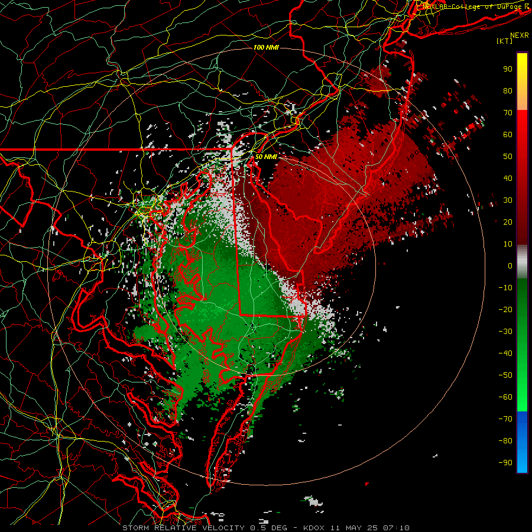The width and height of the screenshot is (532, 532).
Task: Click the "[KT]" units label
Action: click(x=505, y=41)
